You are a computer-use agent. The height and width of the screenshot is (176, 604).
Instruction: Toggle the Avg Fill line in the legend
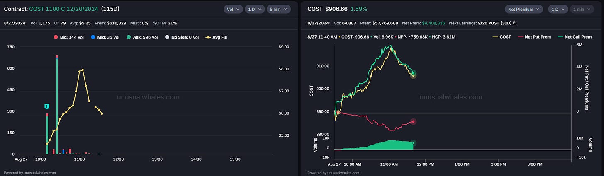coord(216,37)
